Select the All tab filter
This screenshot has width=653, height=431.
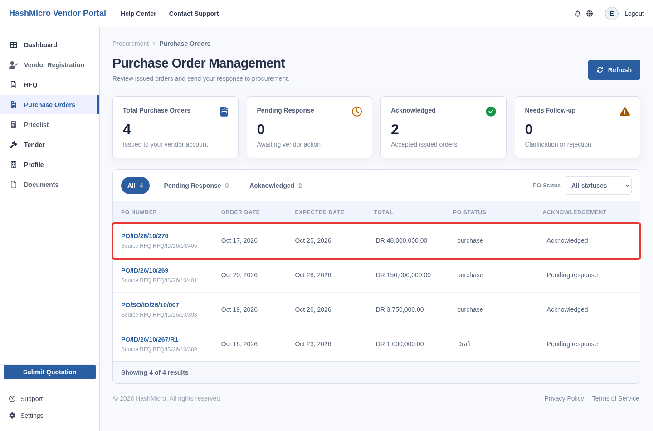(135, 186)
